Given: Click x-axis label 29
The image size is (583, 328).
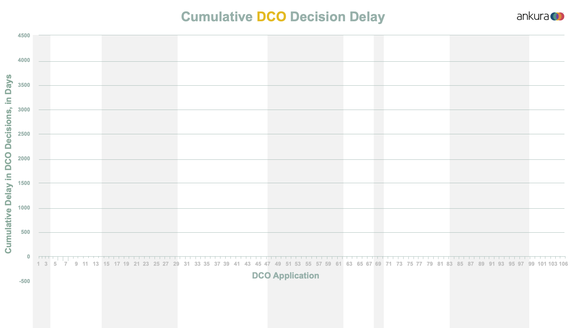Looking at the screenshot, I should 176,264.
